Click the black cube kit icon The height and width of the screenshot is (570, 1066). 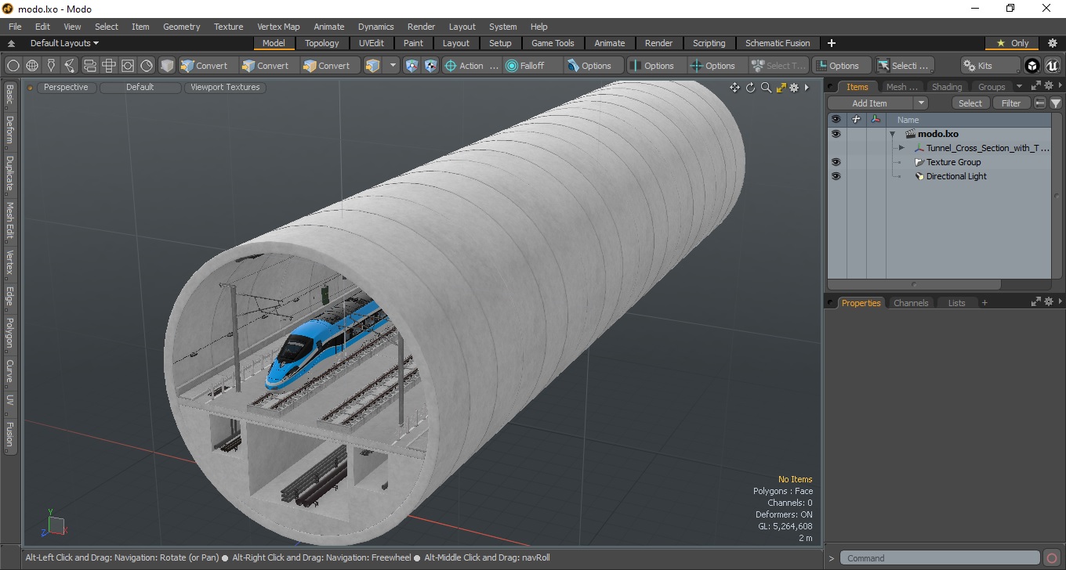[1032, 66]
